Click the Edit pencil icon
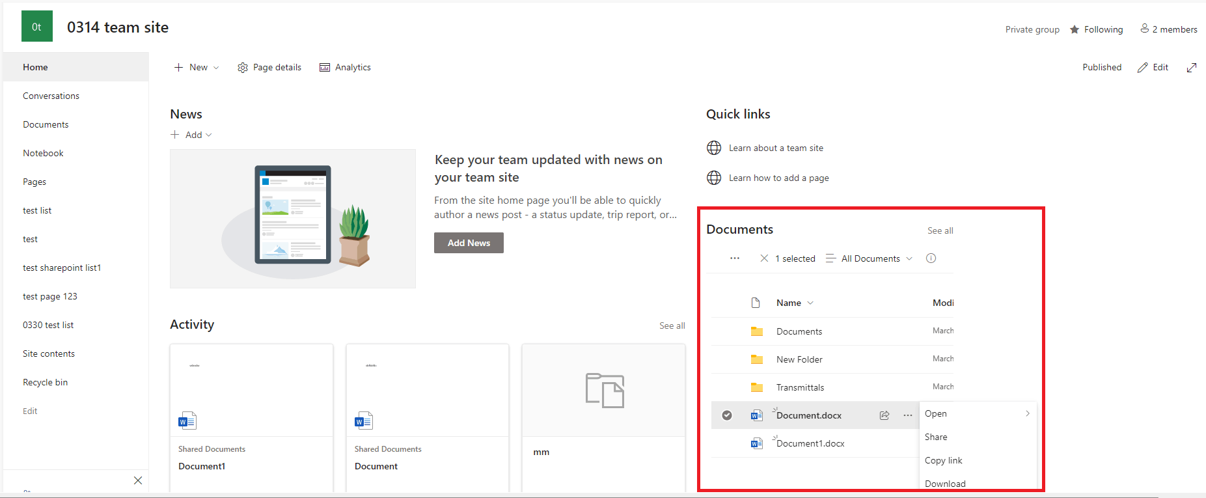This screenshot has height=498, width=1206. (x=1142, y=68)
